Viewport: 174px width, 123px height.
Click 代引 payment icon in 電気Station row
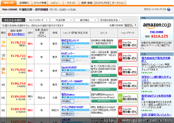pos(64,101)
